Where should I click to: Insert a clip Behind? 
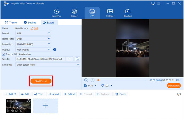pyautogui.click(x=69, y=94)
